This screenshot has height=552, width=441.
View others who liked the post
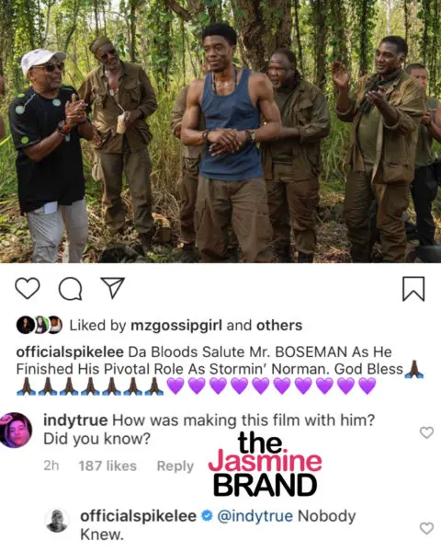coord(279,326)
